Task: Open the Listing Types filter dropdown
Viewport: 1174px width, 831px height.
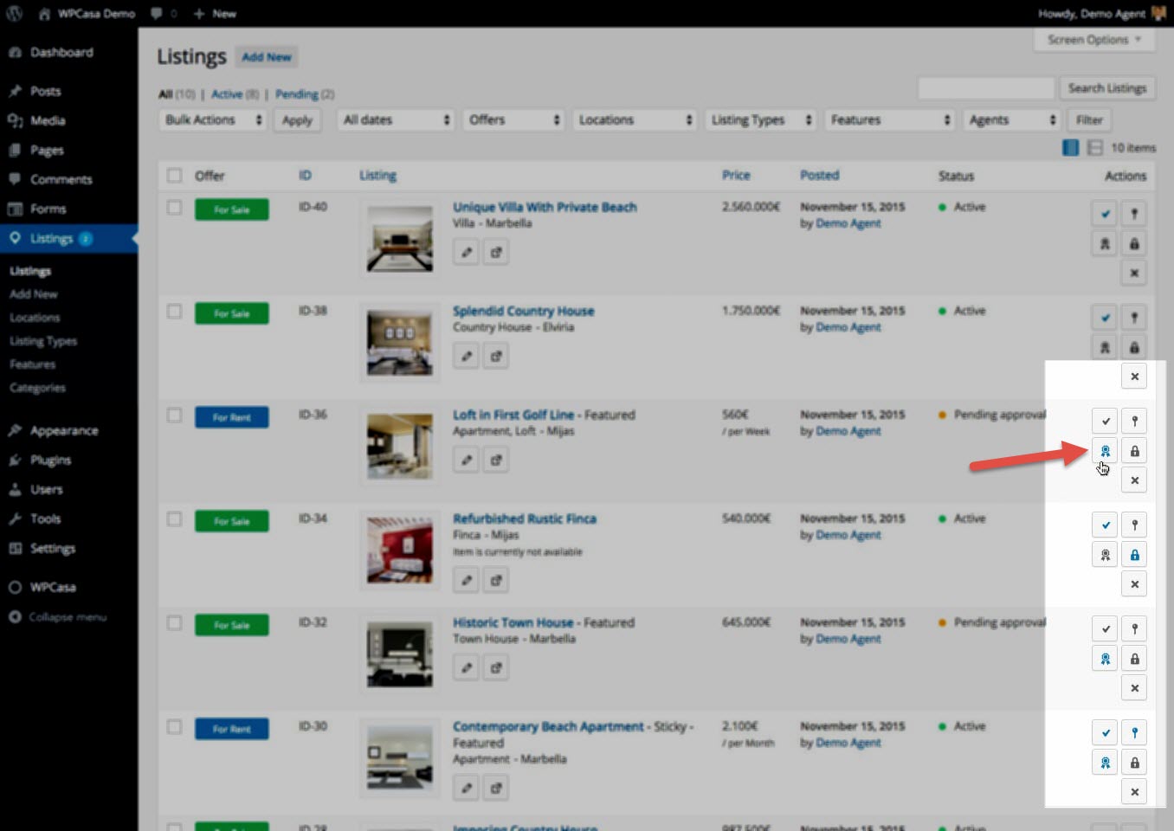Action: (x=761, y=119)
